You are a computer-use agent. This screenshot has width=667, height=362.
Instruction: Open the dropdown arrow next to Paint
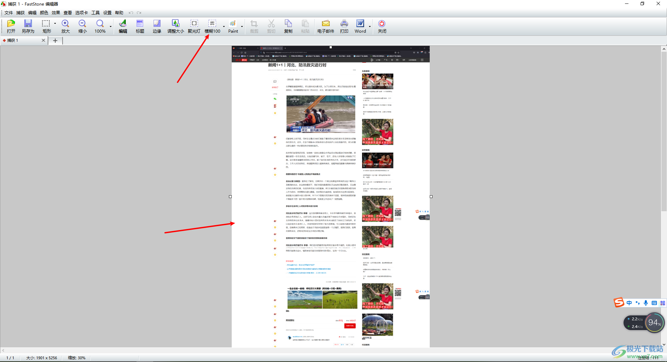[242, 26]
